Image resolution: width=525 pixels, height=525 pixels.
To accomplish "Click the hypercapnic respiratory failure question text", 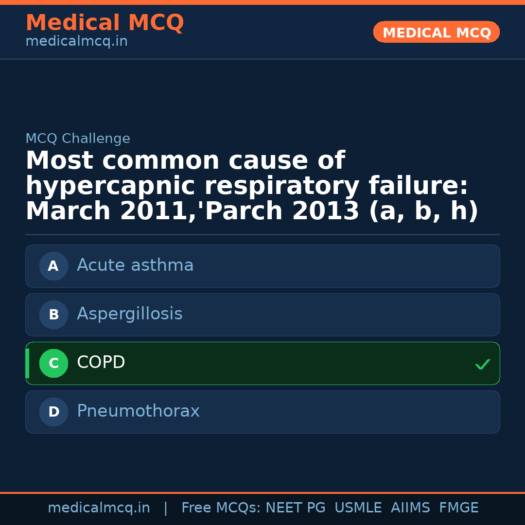I will coord(246,186).
